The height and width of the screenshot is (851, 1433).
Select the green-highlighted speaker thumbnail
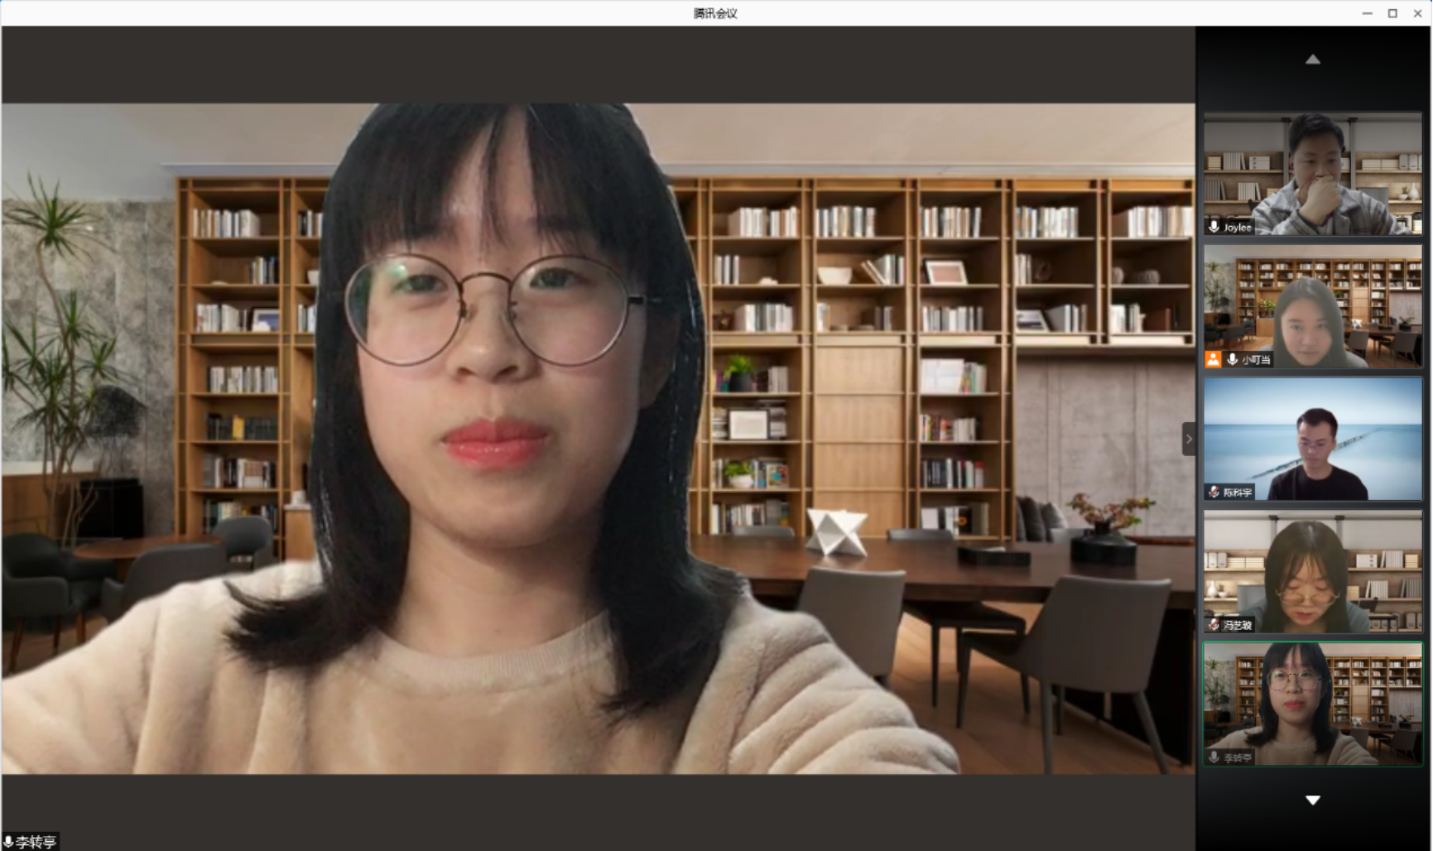[x=1312, y=704]
